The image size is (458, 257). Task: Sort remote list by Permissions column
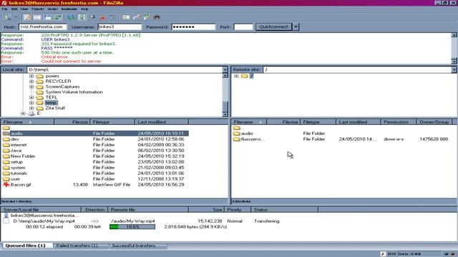pyautogui.click(x=399, y=122)
